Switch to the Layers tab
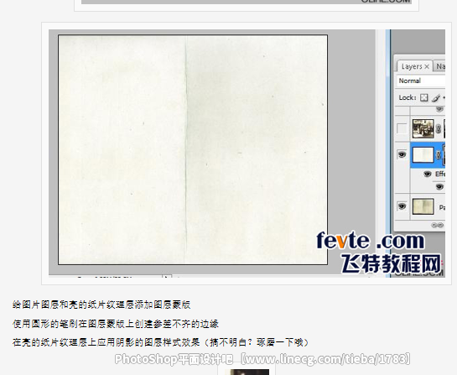Screen dimensions: 457x375 pos(412,66)
